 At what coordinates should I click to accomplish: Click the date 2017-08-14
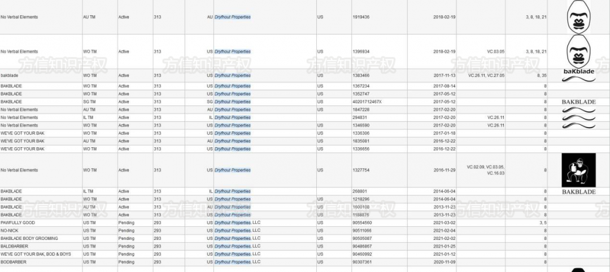[x=445, y=86]
